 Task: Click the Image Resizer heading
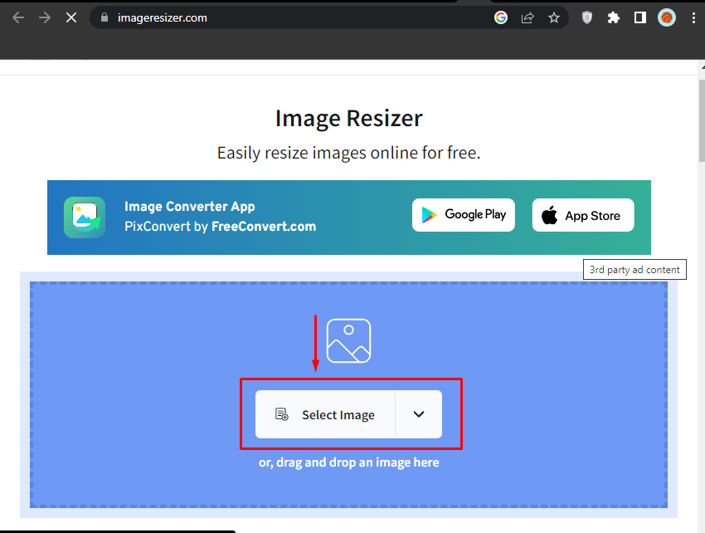(349, 119)
